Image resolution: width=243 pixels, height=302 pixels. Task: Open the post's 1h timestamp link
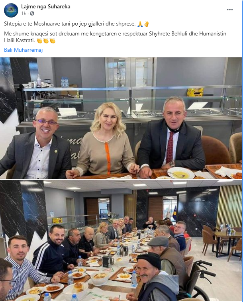[24, 14]
